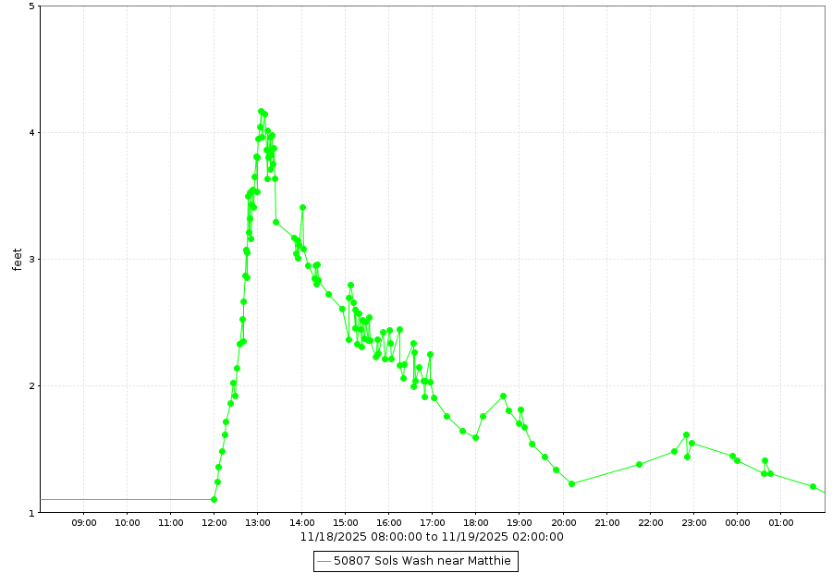Click the y-axis value 3 label
The width and height of the screenshot is (832, 573).
coord(32,259)
